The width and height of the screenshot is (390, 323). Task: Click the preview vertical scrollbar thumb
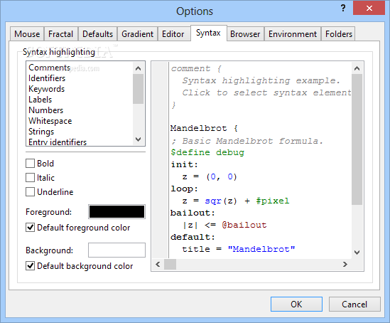(x=357, y=139)
